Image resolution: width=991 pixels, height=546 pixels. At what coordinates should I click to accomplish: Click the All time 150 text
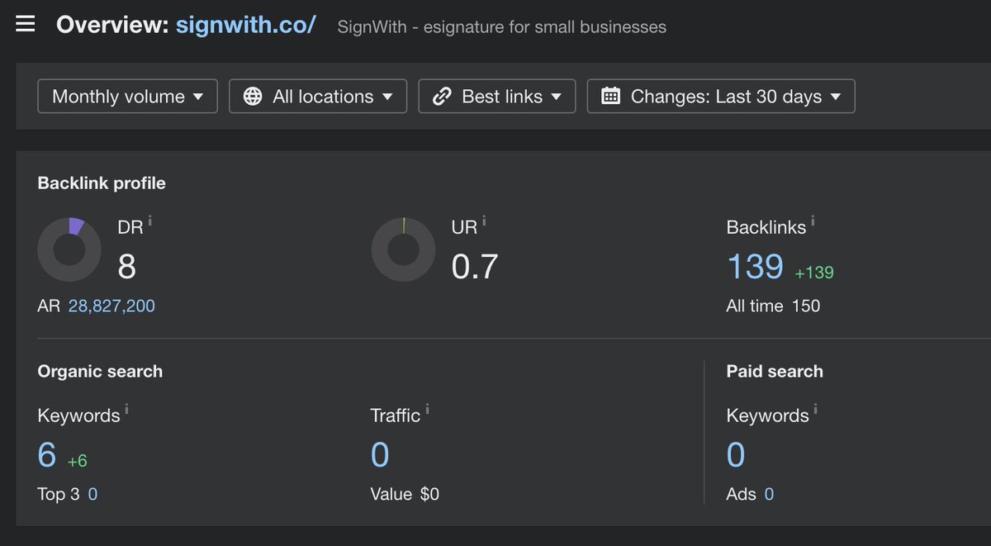[x=773, y=306]
